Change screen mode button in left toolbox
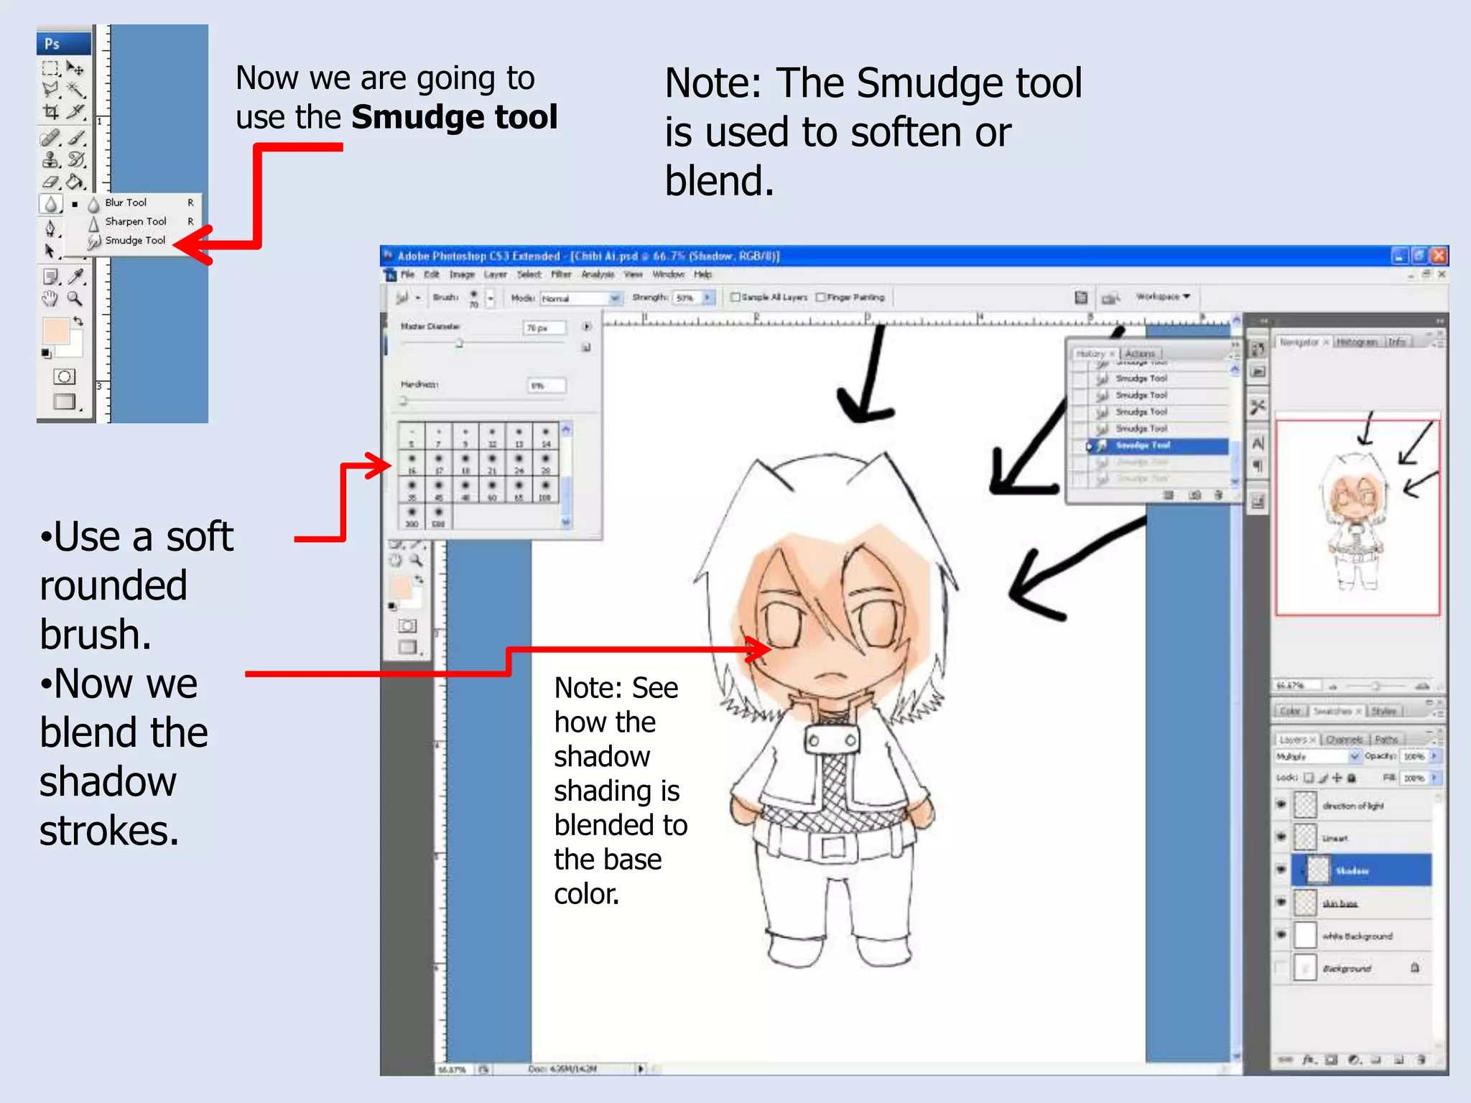 coord(65,401)
